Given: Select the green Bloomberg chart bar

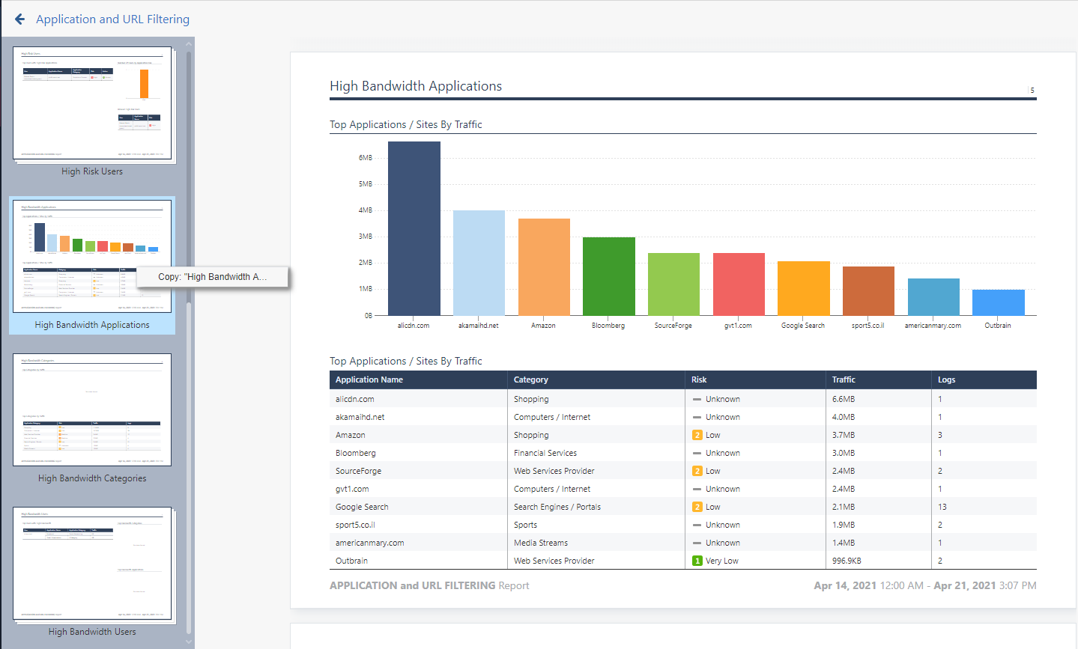Looking at the screenshot, I should pyautogui.click(x=608, y=276).
